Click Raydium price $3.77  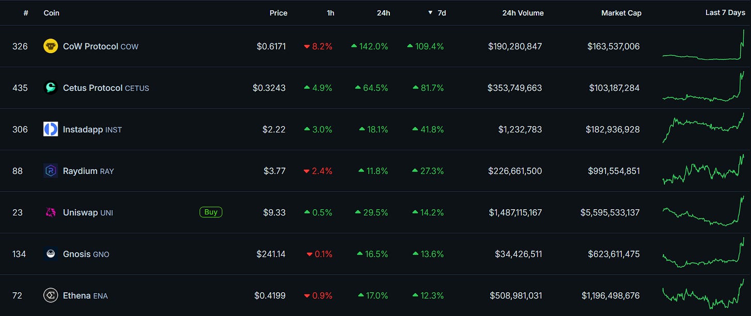point(274,171)
